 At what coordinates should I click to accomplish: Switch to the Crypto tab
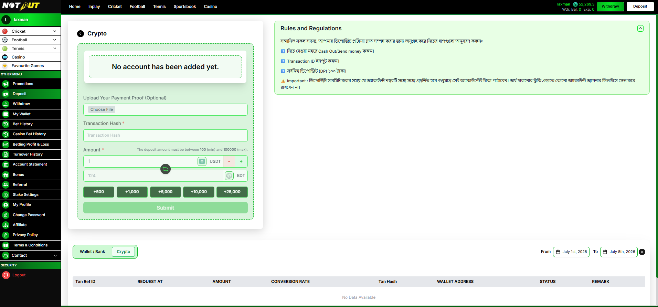coord(124,252)
